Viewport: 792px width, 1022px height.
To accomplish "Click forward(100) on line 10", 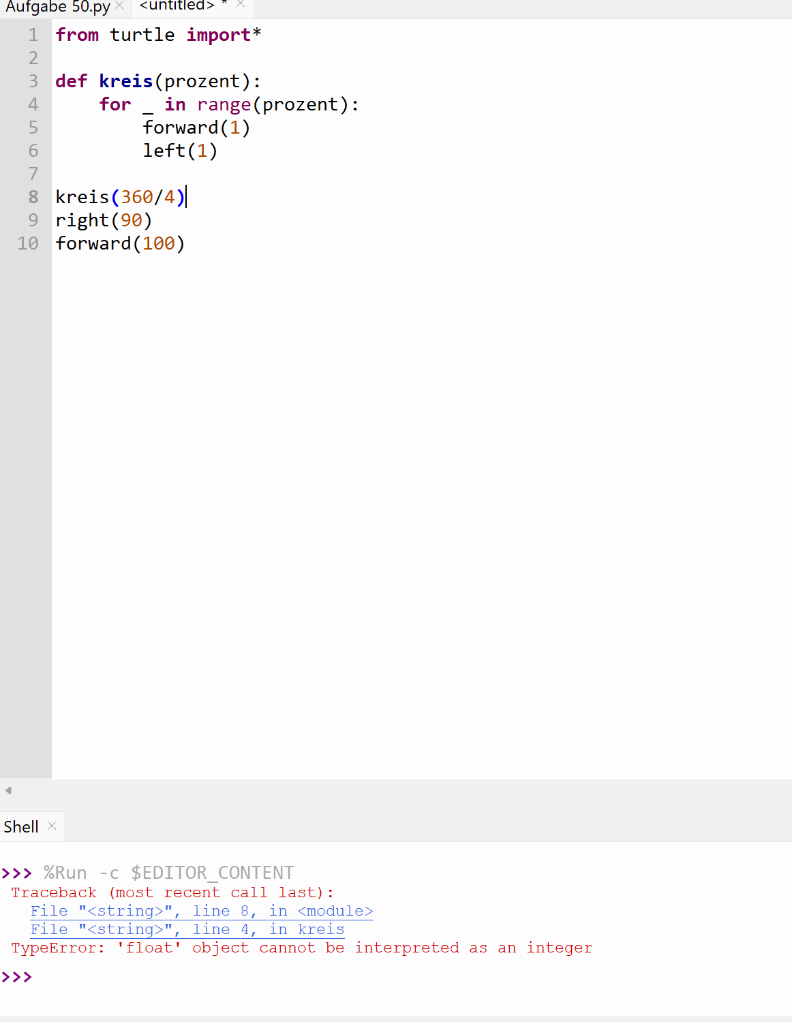I will tap(119, 243).
